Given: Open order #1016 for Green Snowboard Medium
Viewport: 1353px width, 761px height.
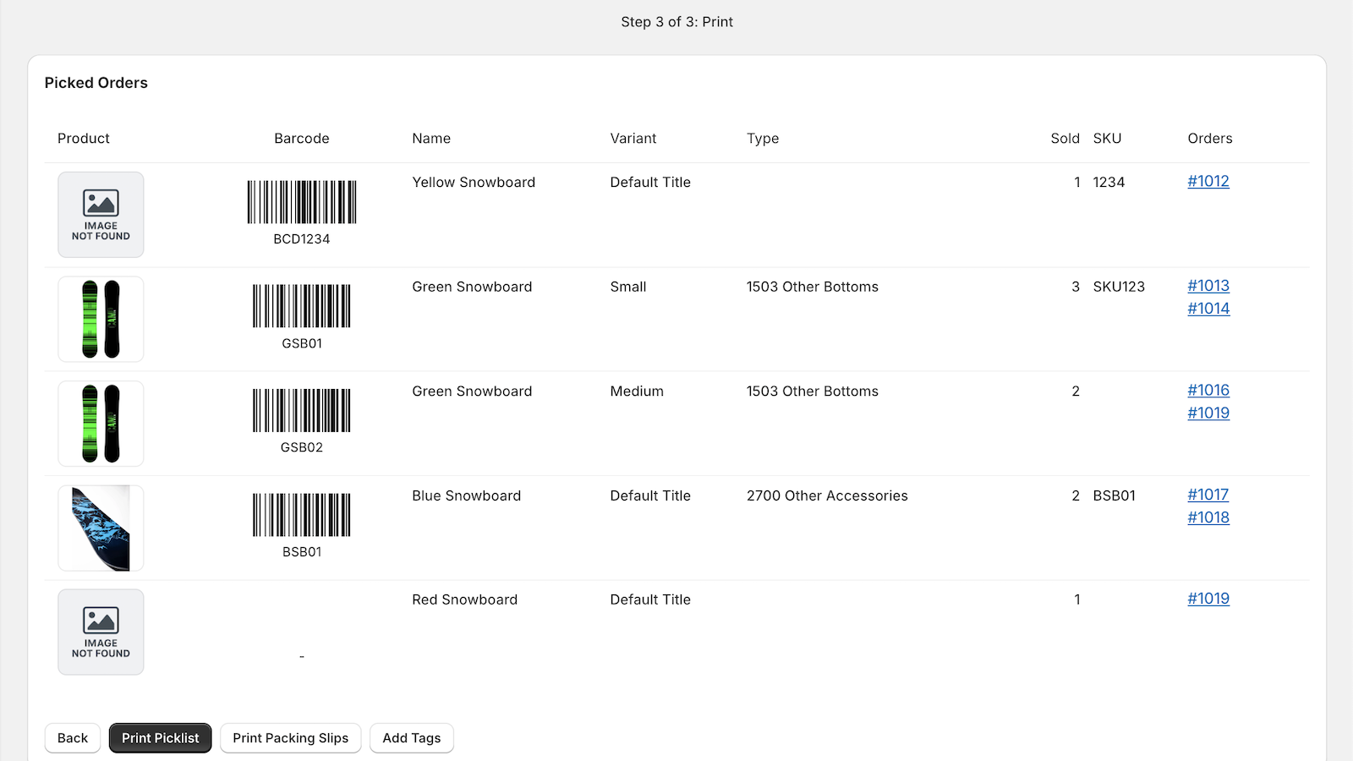Looking at the screenshot, I should pos(1208,390).
